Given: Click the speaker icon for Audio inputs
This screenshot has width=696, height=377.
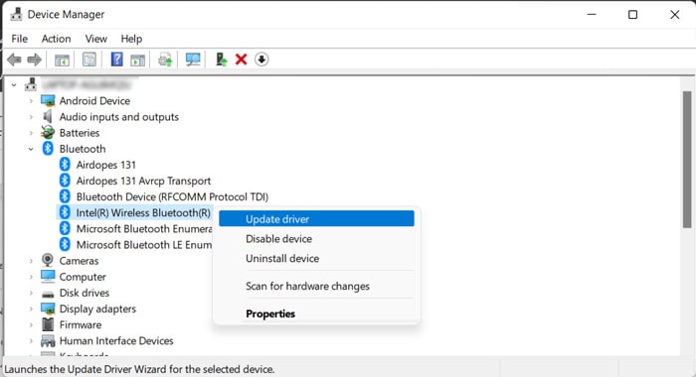Looking at the screenshot, I should (48, 117).
